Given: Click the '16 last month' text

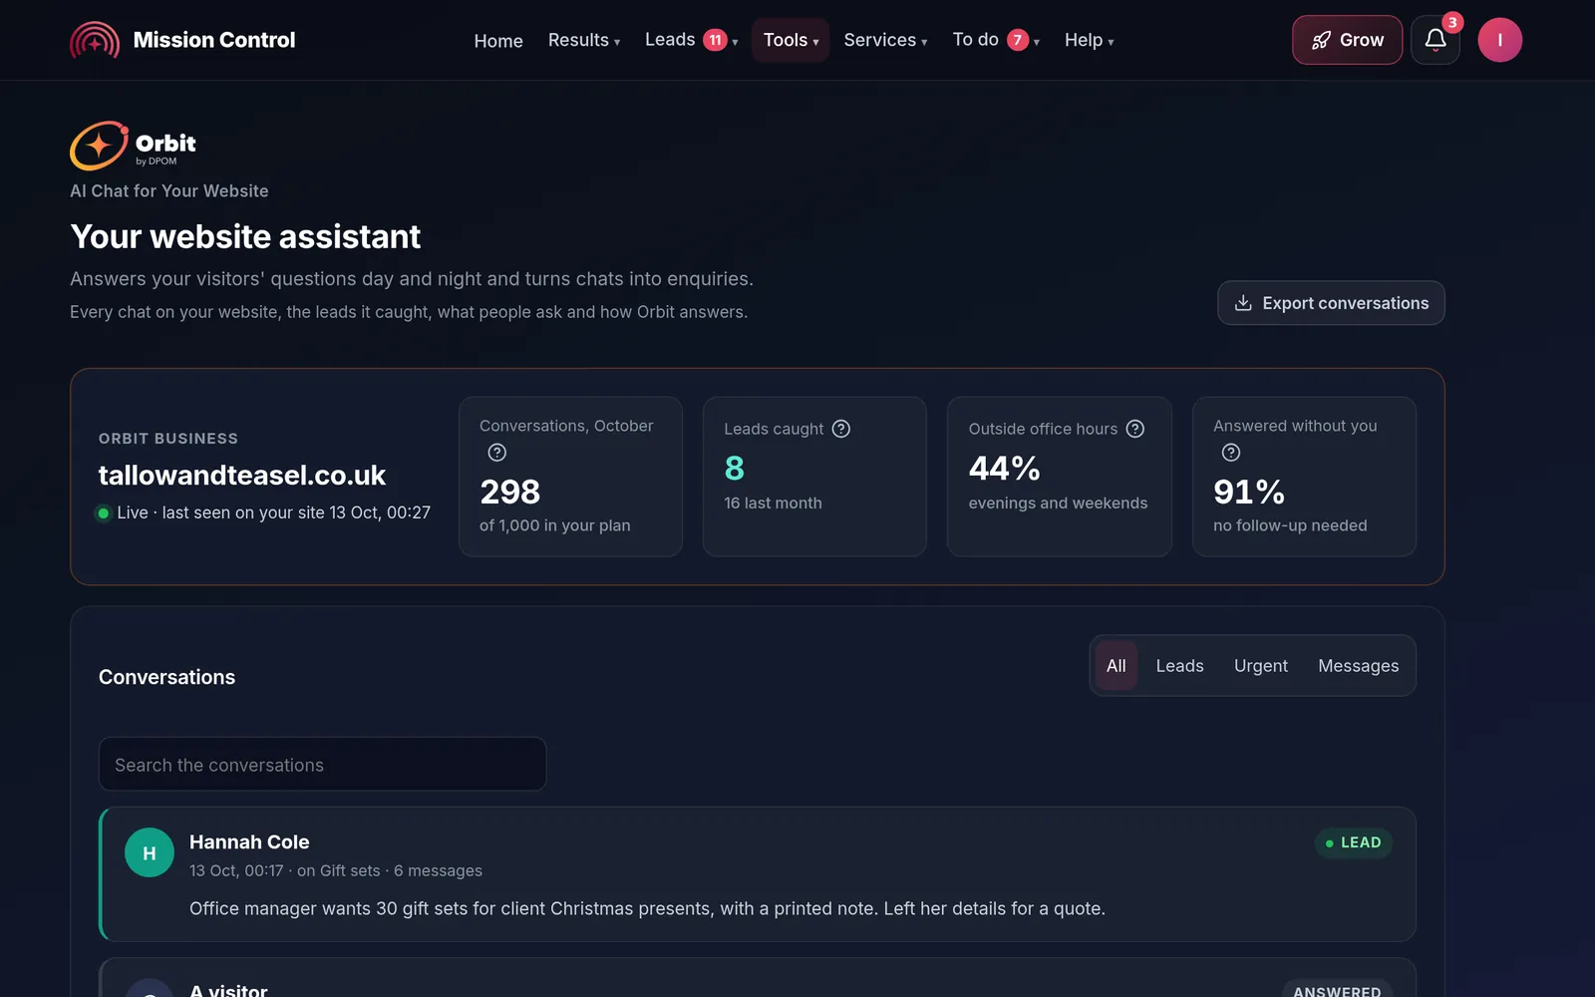Looking at the screenshot, I should click(x=773, y=503).
